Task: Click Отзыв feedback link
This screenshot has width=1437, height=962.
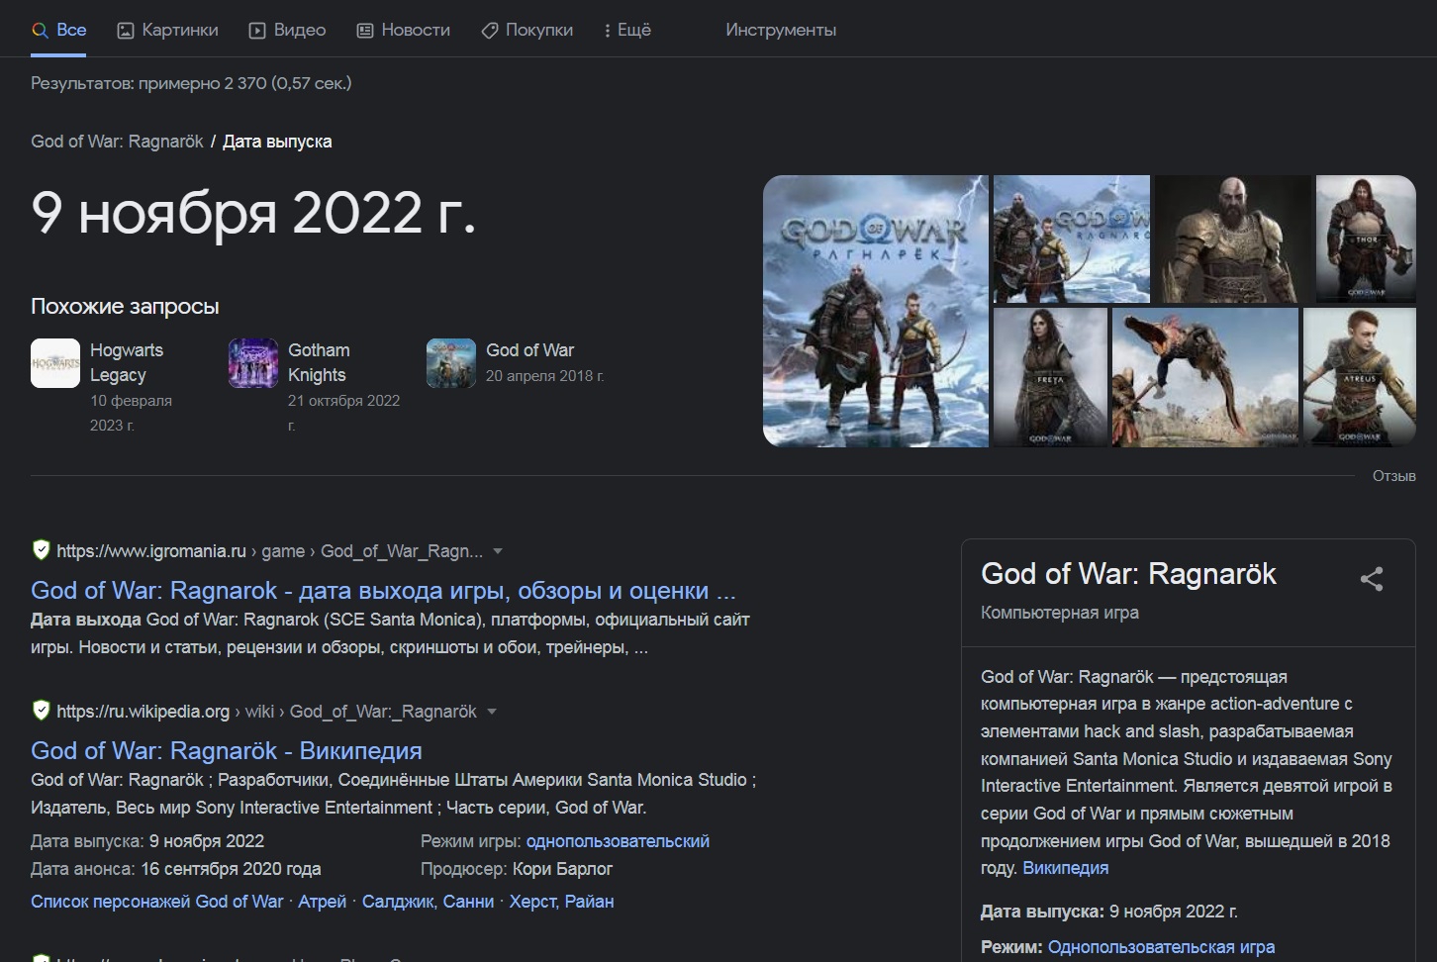Action: [1393, 476]
